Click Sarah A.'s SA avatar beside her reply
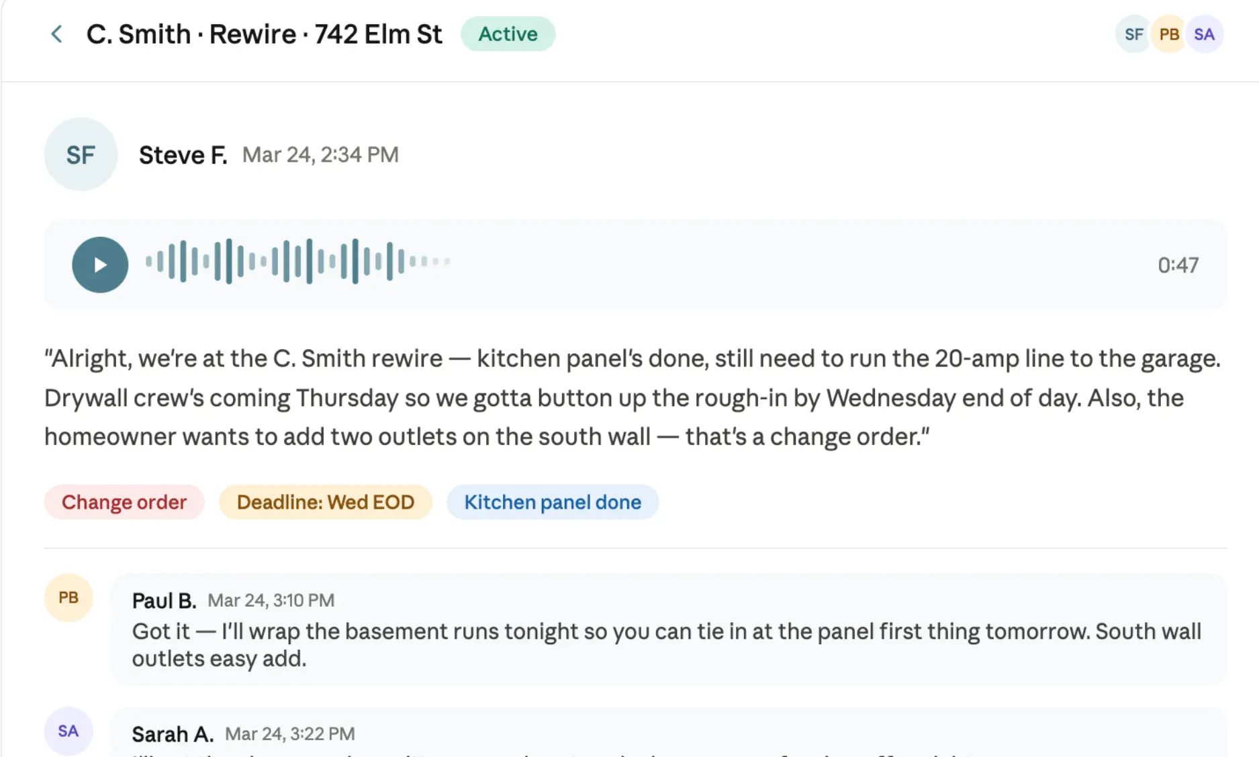Viewport: 1259px width, 757px height. click(x=68, y=730)
